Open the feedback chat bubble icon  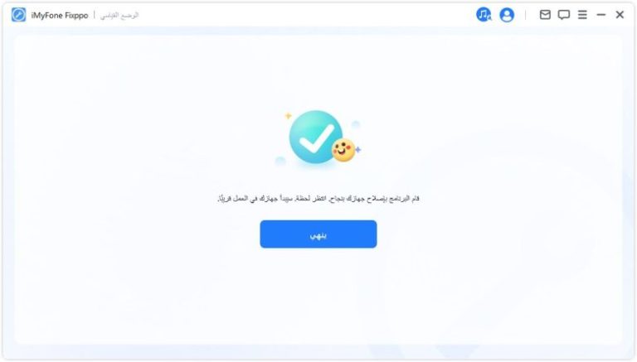tap(563, 15)
